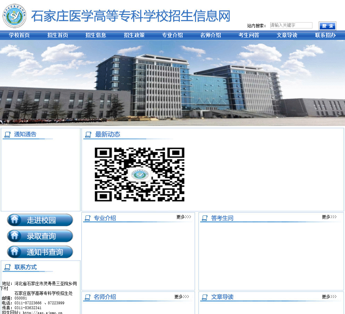Image resolution: width=345 pixels, height=314 pixels.
Task: Click the 通知通告 section heading
Action: (x=25, y=134)
